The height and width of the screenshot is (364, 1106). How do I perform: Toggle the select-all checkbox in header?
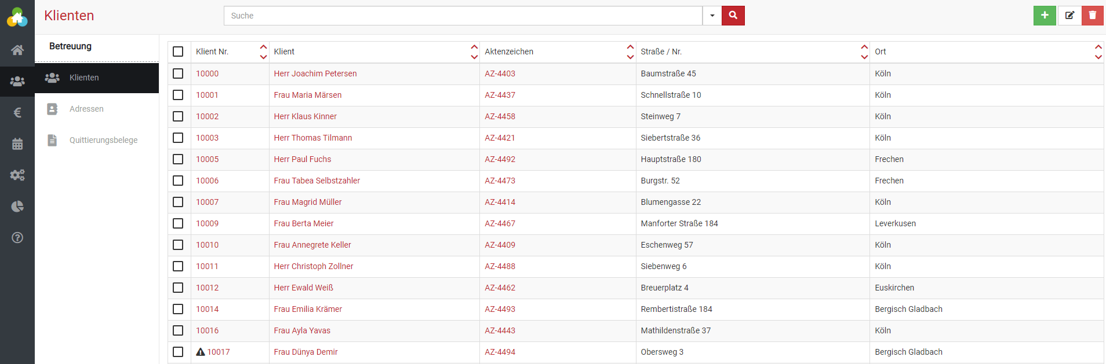pos(178,52)
